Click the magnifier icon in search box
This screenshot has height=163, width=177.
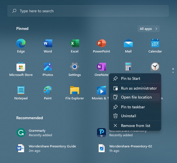click(14, 11)
